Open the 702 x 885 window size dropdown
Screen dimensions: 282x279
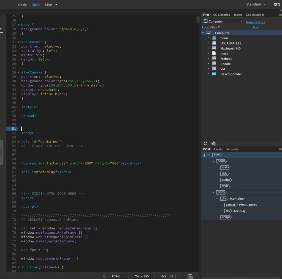[145, 276]
